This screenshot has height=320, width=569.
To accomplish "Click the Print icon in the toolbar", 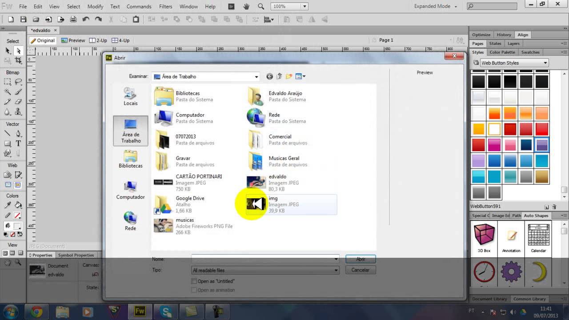I will [73, 20].
